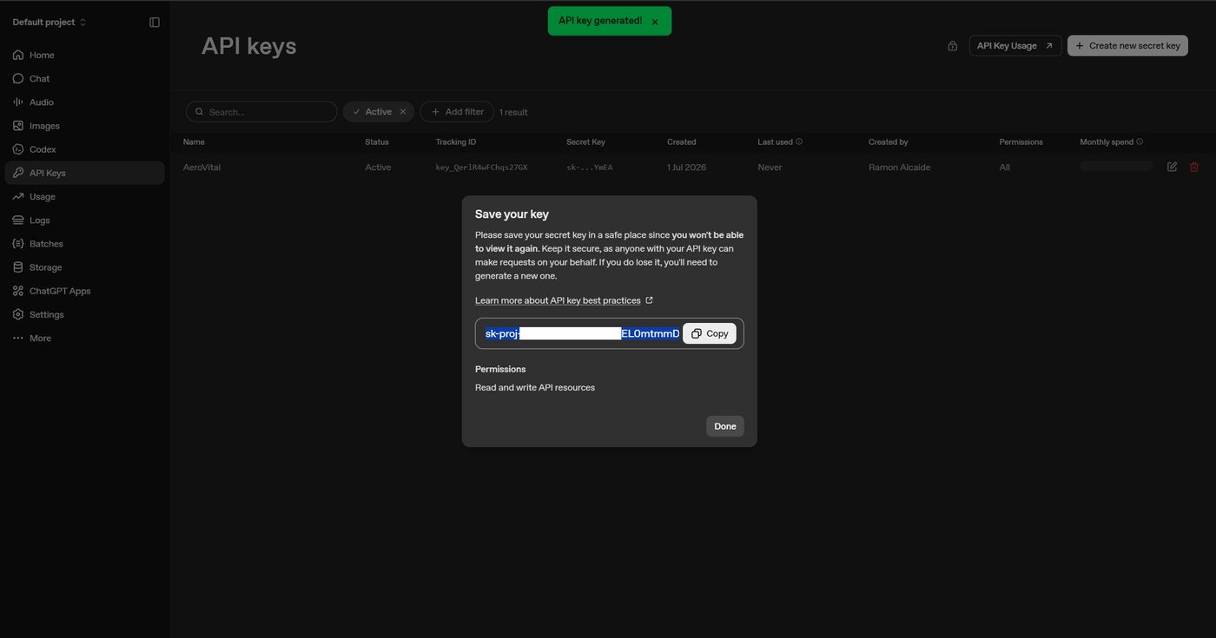This screenshot has width=1216, height=638.
Task: Click the API keys search field
Action: click(261, 112)
